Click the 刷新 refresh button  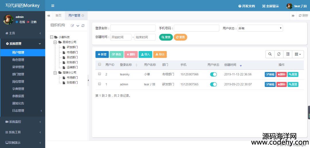tap(303, 15)
